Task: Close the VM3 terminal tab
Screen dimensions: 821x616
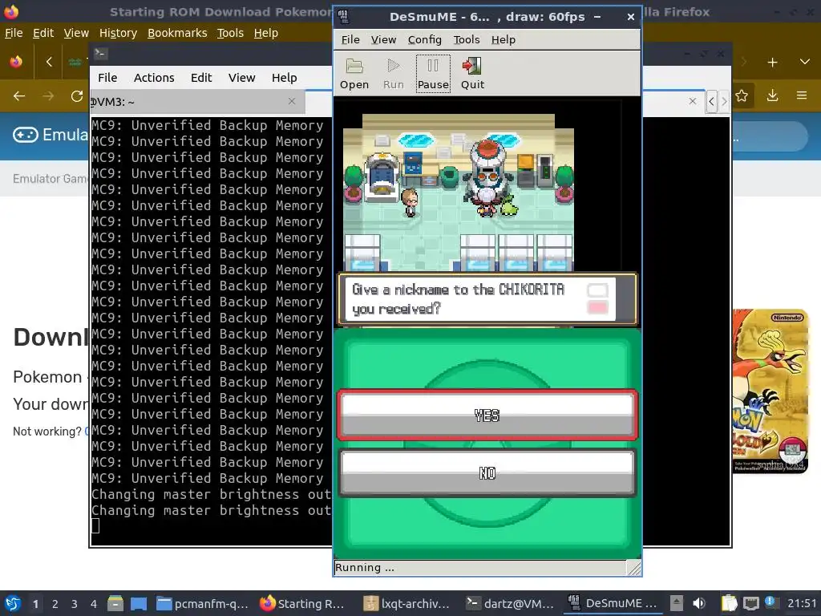Action: (292, 101)
